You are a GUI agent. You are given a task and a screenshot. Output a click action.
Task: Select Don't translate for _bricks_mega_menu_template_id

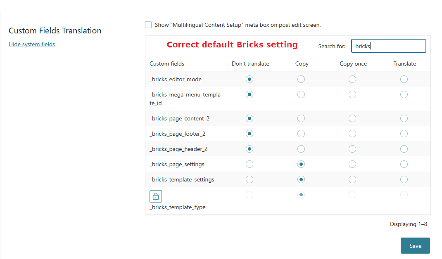250,94
